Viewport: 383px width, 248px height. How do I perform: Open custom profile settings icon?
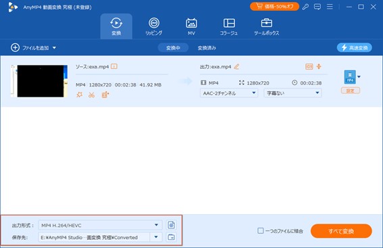[172, 225]
